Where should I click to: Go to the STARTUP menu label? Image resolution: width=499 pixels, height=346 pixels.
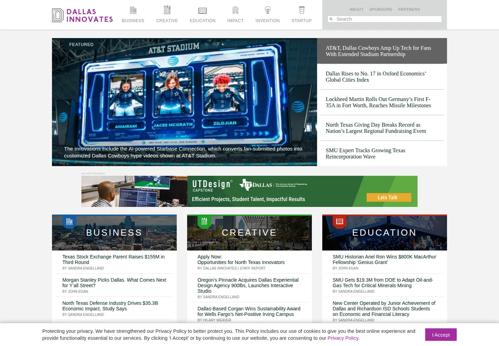(x=302, y=21)
